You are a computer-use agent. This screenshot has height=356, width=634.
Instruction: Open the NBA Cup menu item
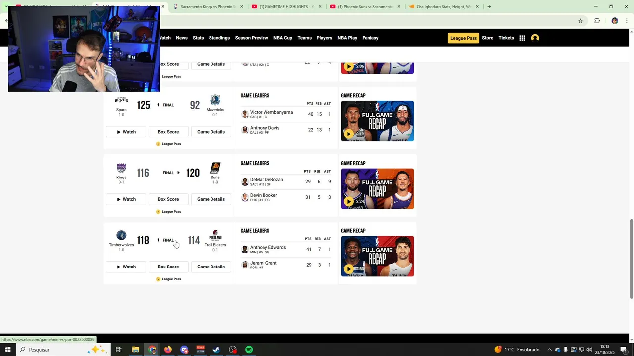283,38
